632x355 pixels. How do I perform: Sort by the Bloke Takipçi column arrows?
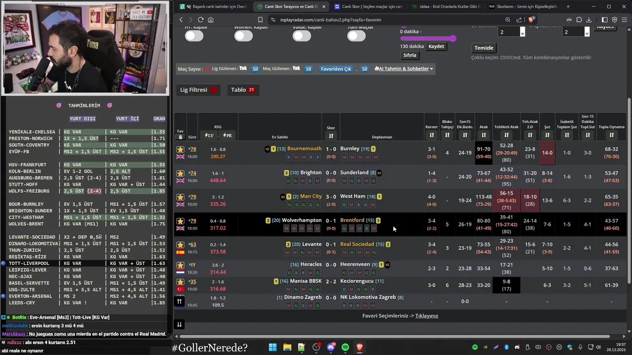pos(447,135)
